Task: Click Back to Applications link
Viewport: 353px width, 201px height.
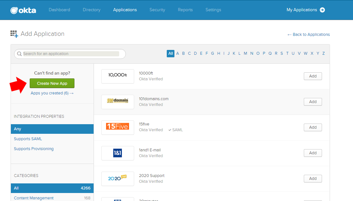Action: 308,35
